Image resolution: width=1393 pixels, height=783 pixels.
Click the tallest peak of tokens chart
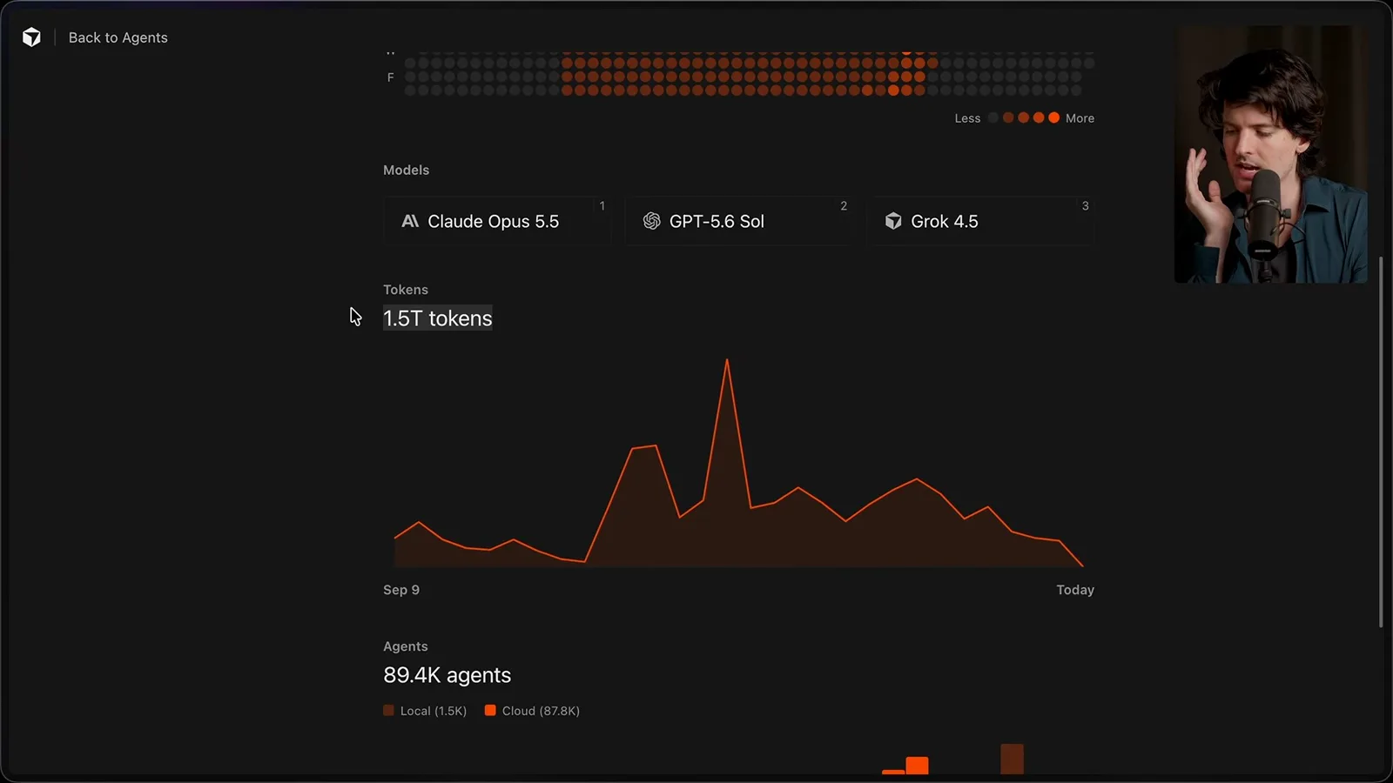click(727, 360)
